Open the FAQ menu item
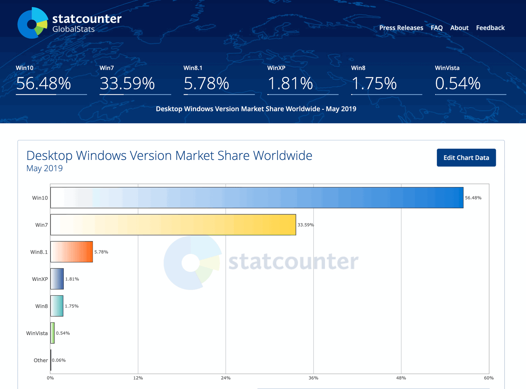 click(437, 28)
